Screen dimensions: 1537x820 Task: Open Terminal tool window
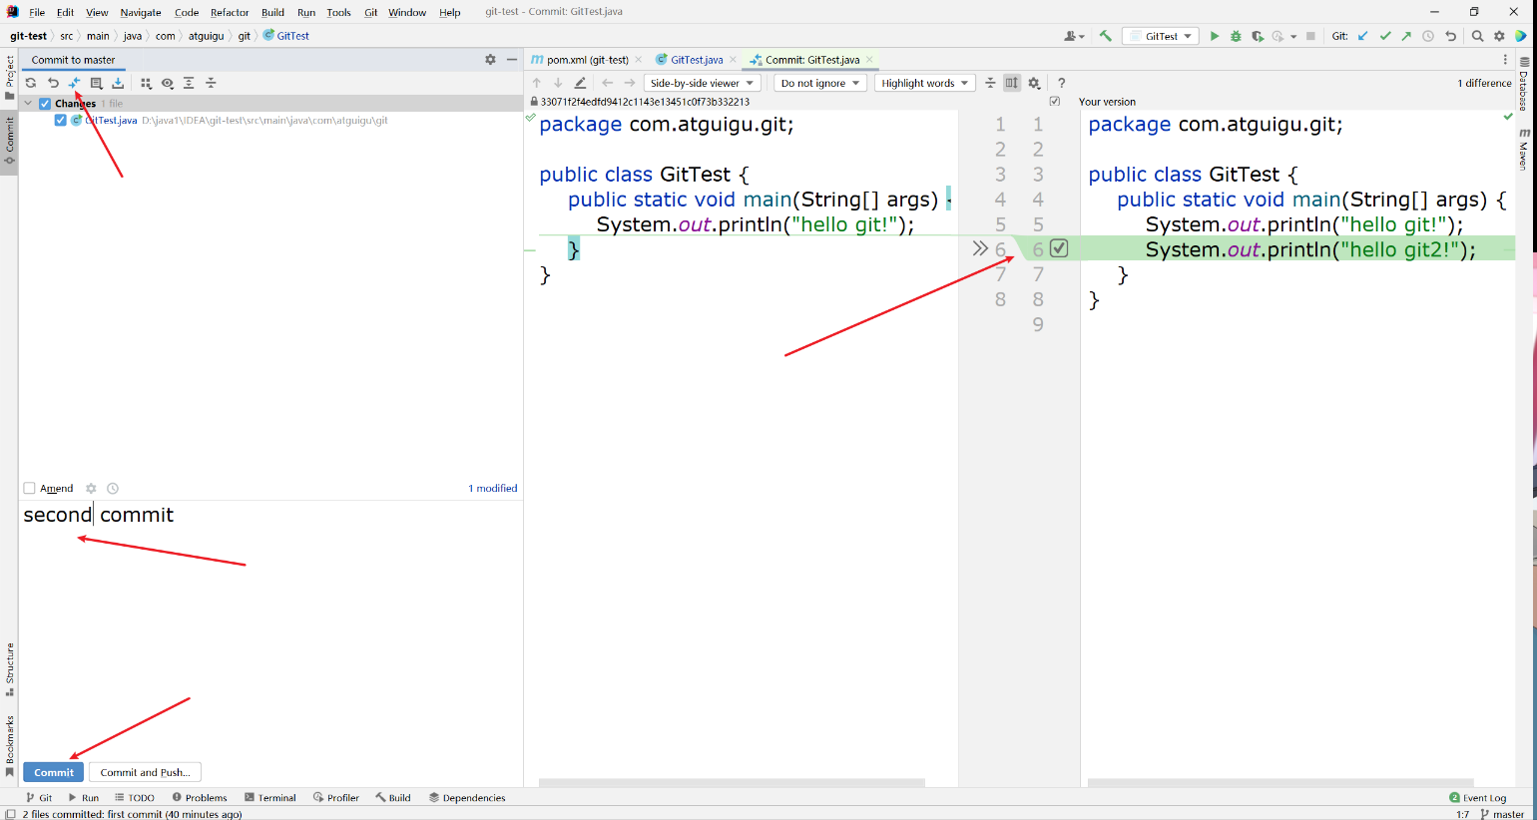click(x=270, y=798)
